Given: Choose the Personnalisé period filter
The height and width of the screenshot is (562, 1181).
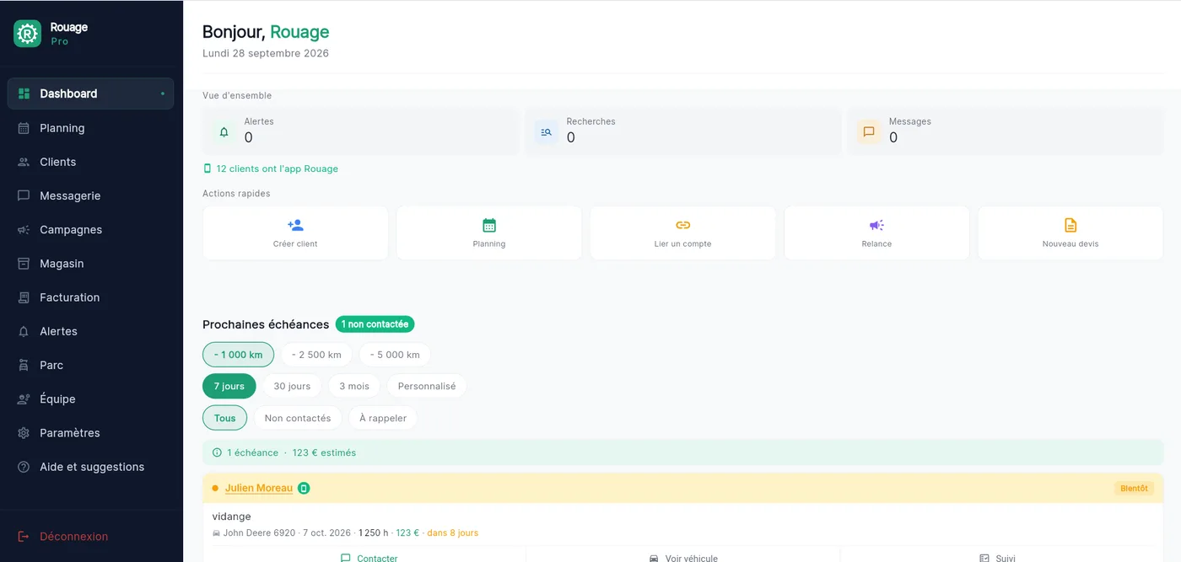Looking at the screenshot, I should [x=427, y=386].
